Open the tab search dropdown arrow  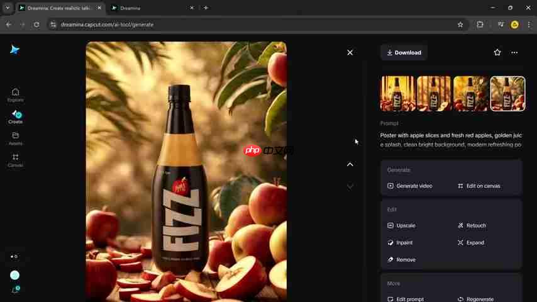click(7, 8)
